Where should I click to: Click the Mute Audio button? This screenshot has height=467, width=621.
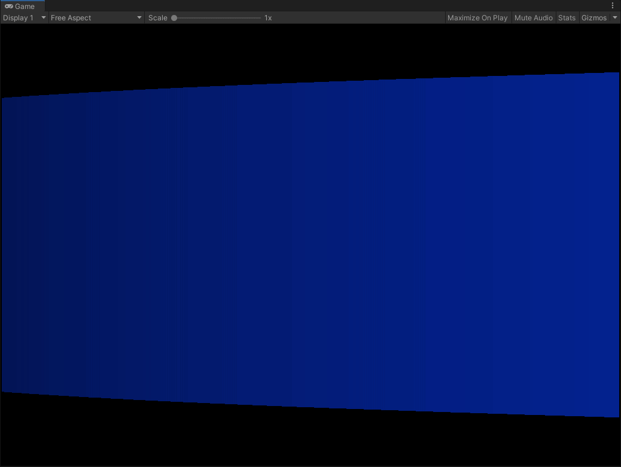tap(533, 17)
